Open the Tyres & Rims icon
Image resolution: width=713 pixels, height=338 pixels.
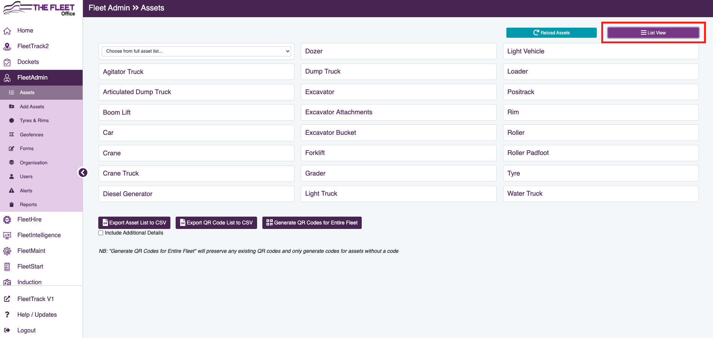click(x=12, y=120)
